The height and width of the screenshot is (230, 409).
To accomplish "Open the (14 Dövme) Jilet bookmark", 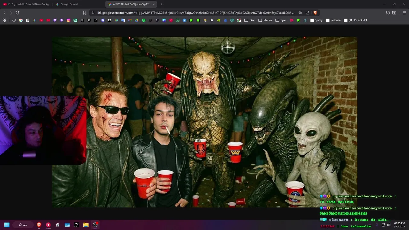I will (355, 20).
